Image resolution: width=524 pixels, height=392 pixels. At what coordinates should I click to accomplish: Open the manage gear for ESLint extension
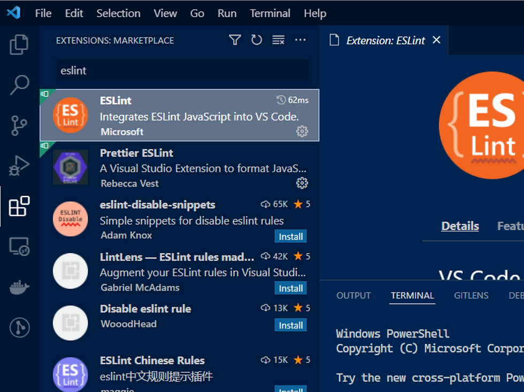[x=302, y=131]
